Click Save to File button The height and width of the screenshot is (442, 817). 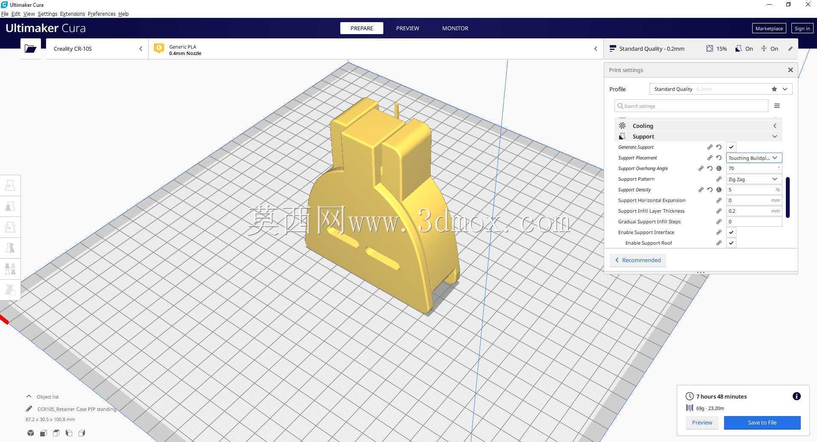pyautogui.click(x=762, y=422)
